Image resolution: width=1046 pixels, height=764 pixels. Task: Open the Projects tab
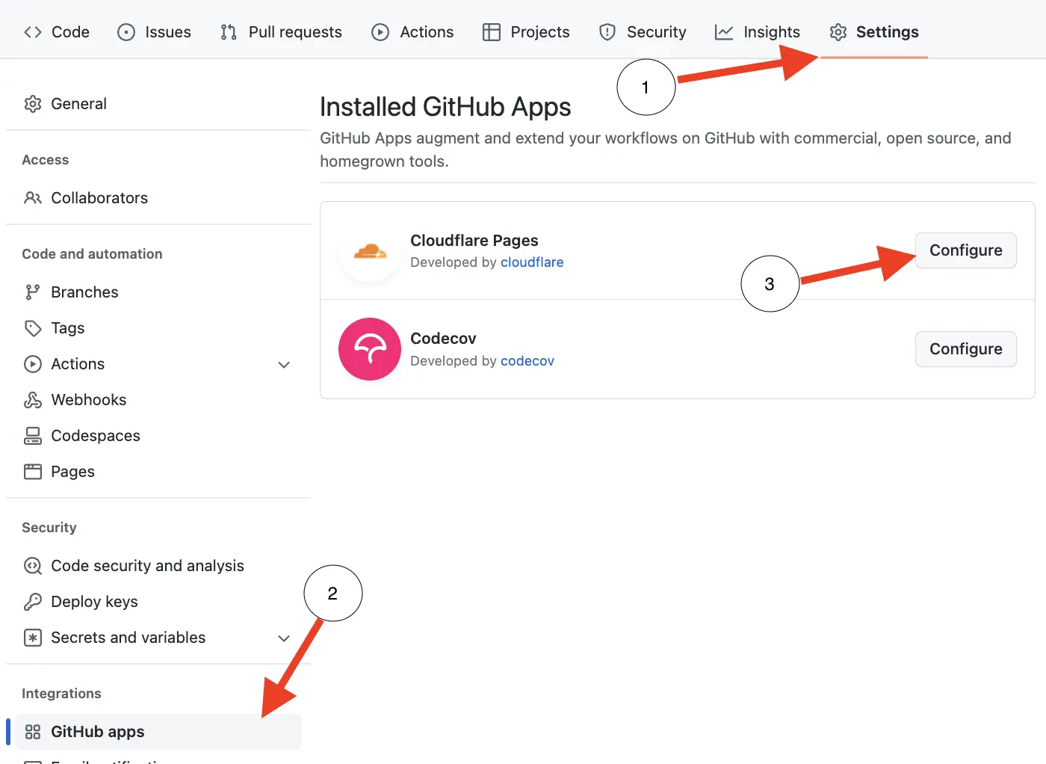click(526, 31)
